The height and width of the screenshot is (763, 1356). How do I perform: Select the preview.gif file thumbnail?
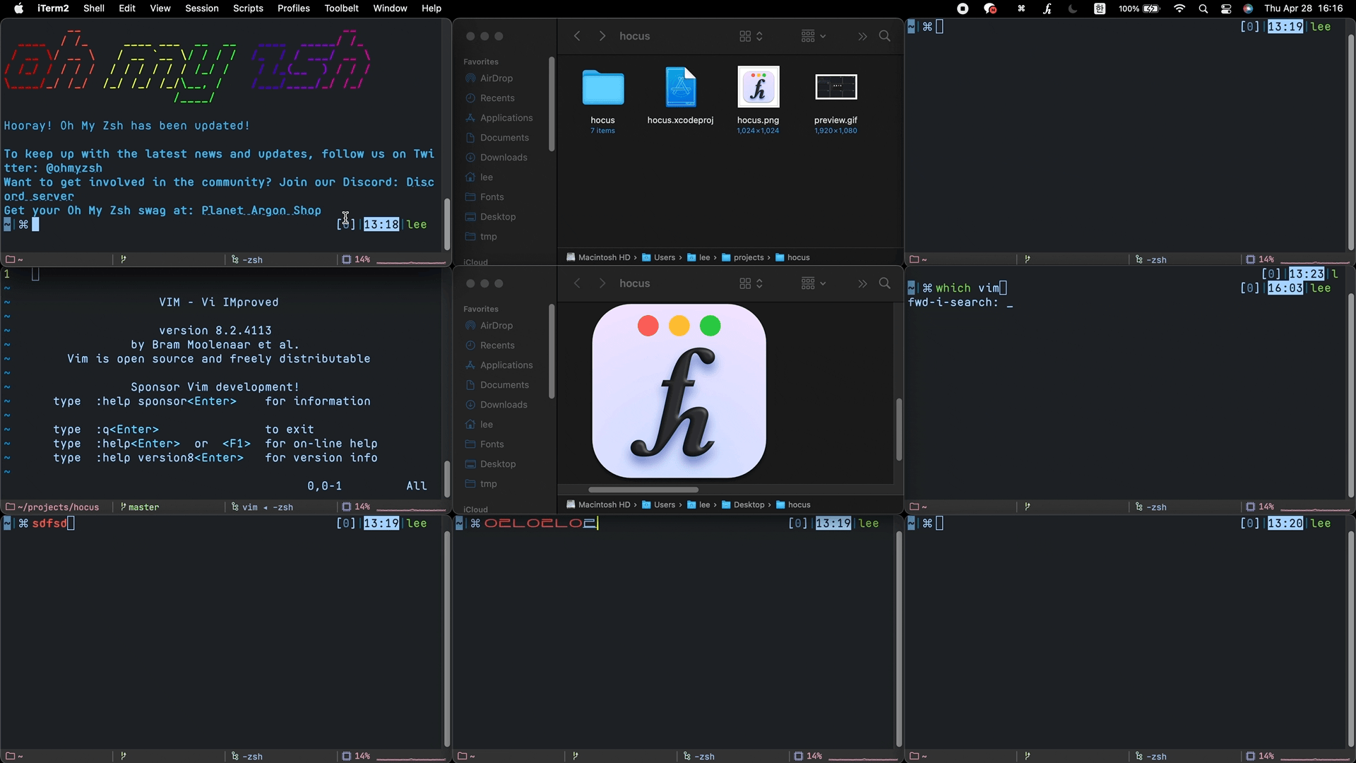point(835,87)
